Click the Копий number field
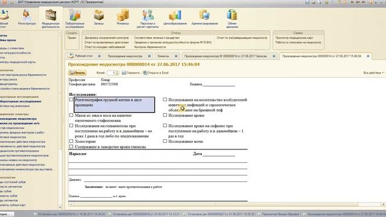Screen dimensions: 386x217 tap(111, 73)
